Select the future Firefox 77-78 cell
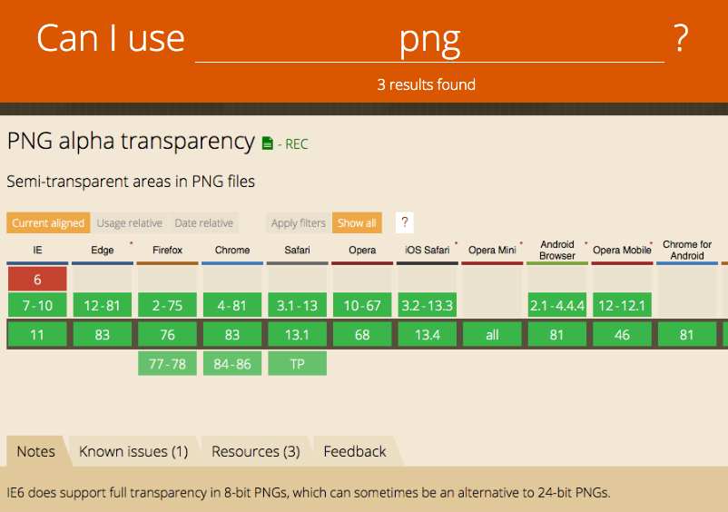The width and height of the screenshot is (728, 512). (x=167, y=363)
